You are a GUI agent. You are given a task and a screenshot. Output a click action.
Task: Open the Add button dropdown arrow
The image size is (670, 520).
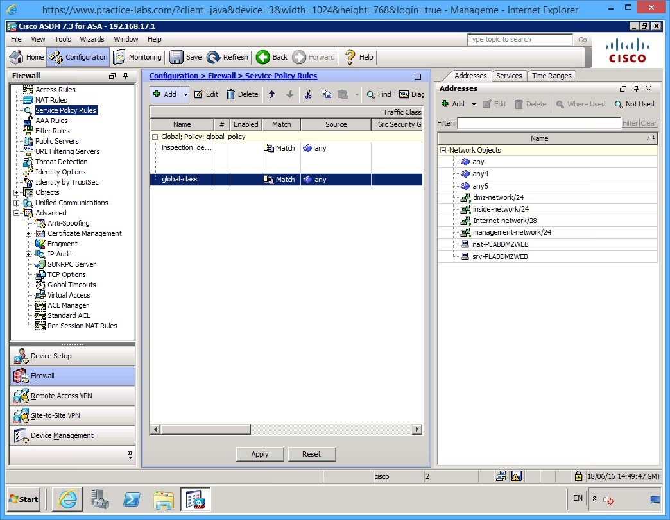click(185, 94)
